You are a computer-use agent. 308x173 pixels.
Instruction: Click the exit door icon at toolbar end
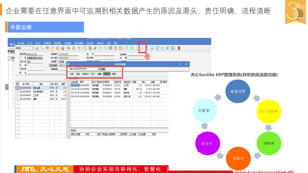click(x=178, y=48)
